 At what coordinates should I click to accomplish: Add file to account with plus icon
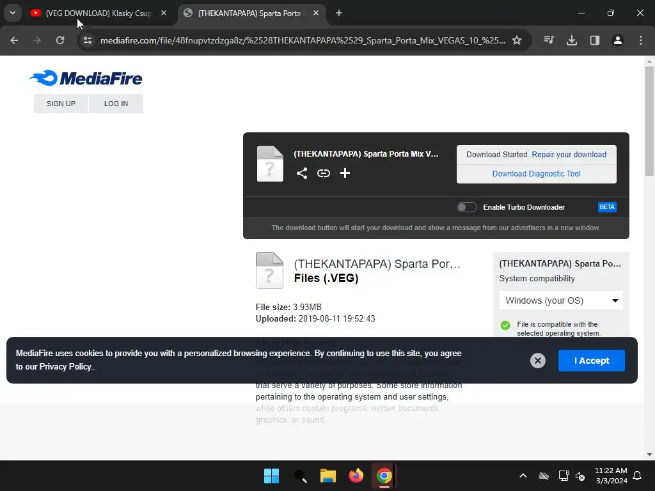point(345,173)
